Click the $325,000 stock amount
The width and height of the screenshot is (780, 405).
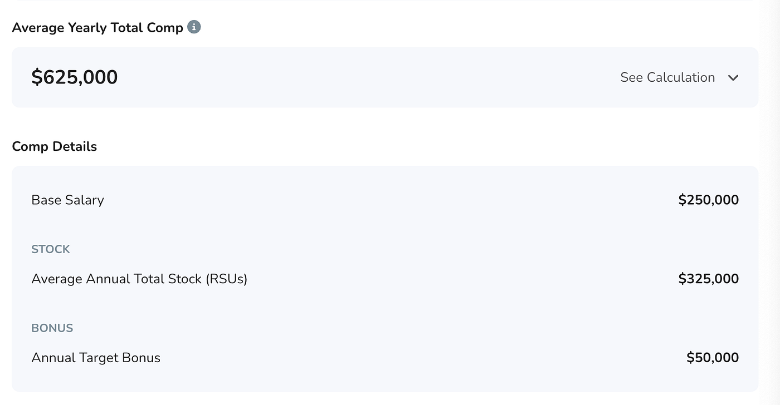pos(709,279)
